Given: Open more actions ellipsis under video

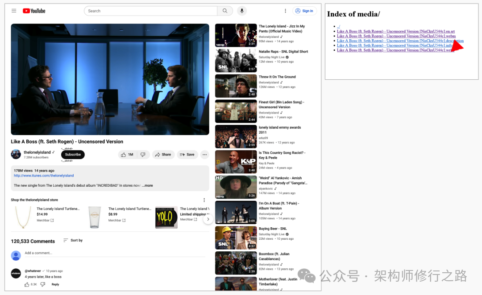Looking at the screenshot, I should [x=204, y=155].
